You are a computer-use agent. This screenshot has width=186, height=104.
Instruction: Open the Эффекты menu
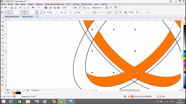[x=39, y=4]
